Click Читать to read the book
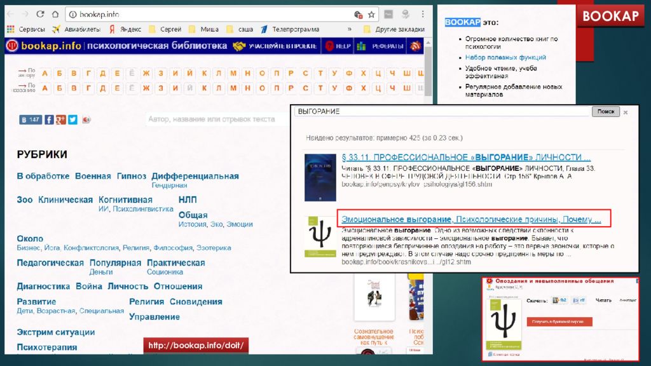This screenshot has height=366, width=651. [603, 301]
